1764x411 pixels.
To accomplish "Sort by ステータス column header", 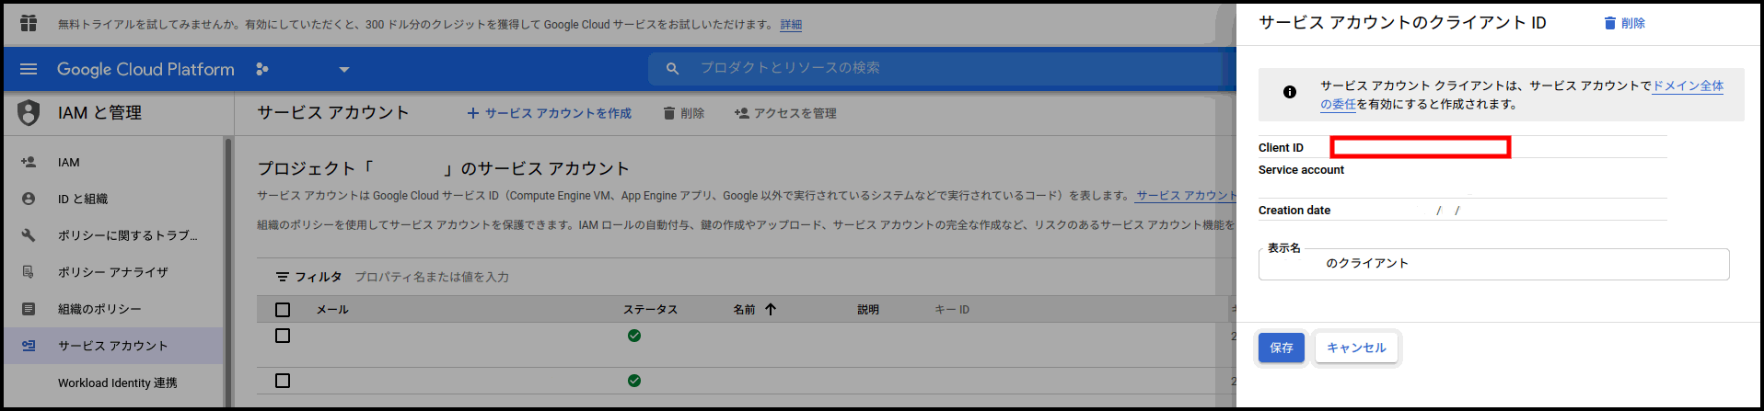I will pos(651,310).
